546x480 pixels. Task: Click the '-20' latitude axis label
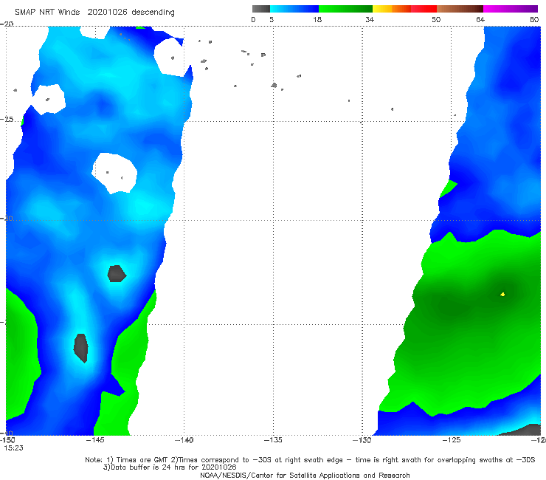coord(7,24)
